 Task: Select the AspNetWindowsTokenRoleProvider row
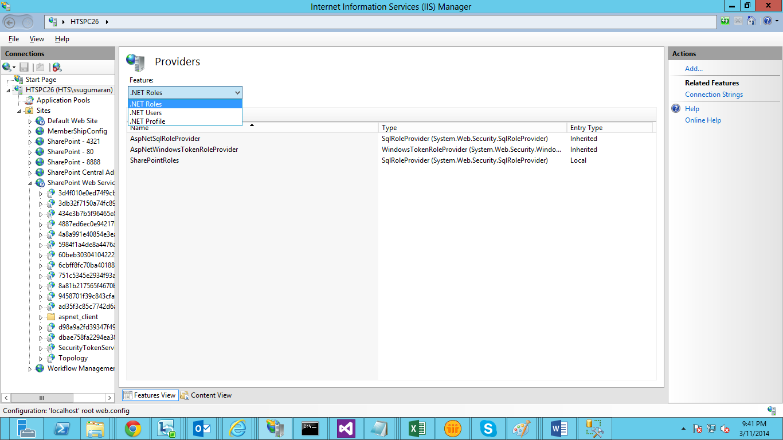391,150
